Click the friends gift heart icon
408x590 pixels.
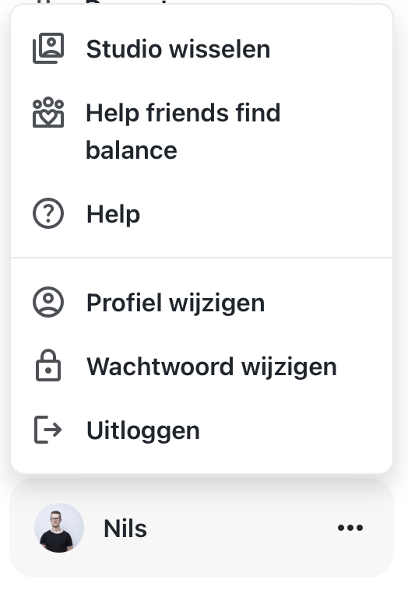pyautogui.click(x=48, y=113)
